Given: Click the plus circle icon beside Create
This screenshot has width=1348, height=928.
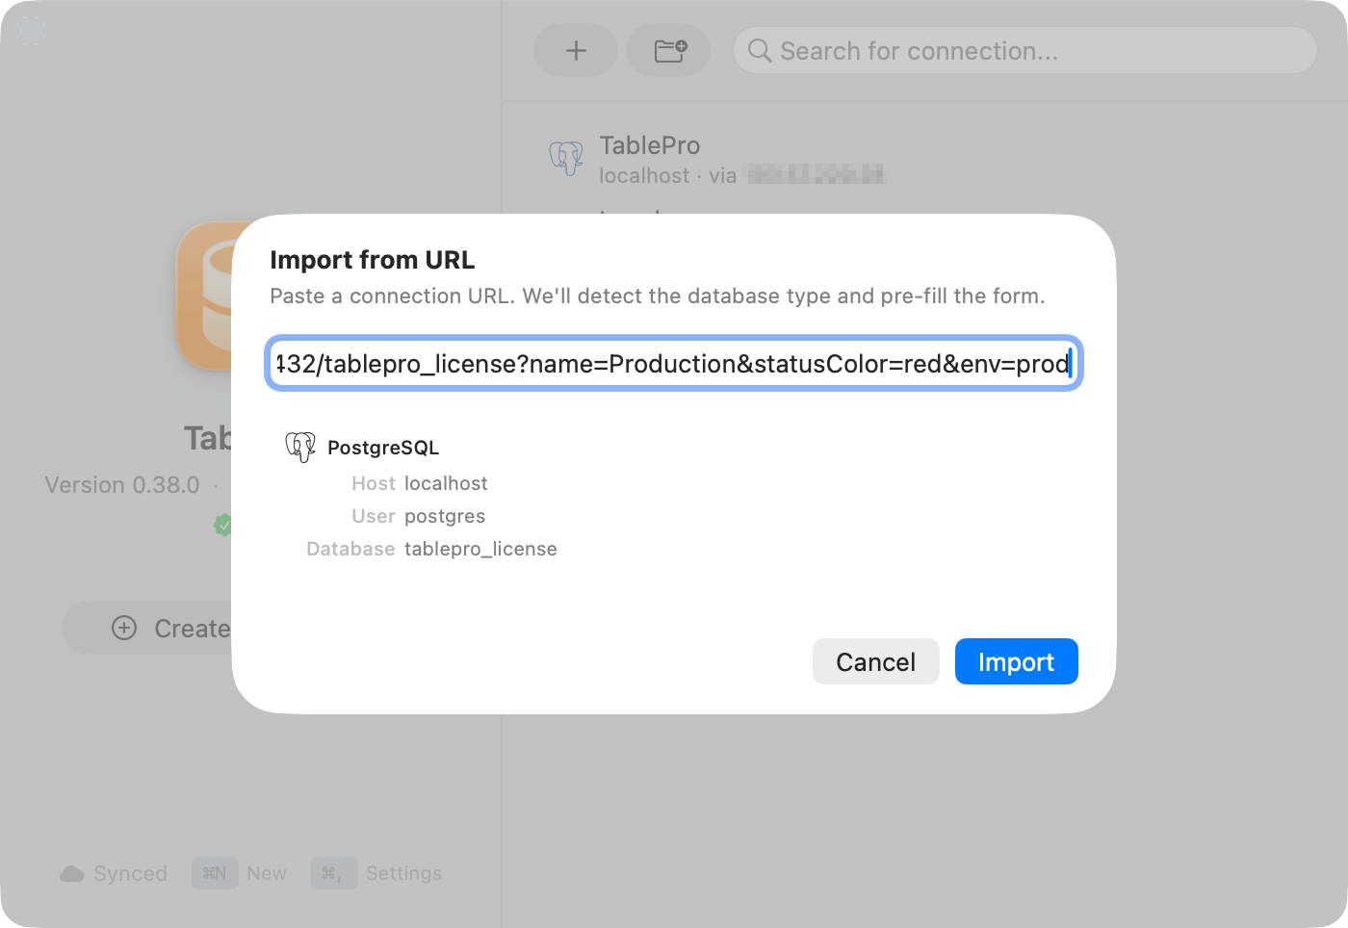Looking at the screenshot, I should (124, 628).
